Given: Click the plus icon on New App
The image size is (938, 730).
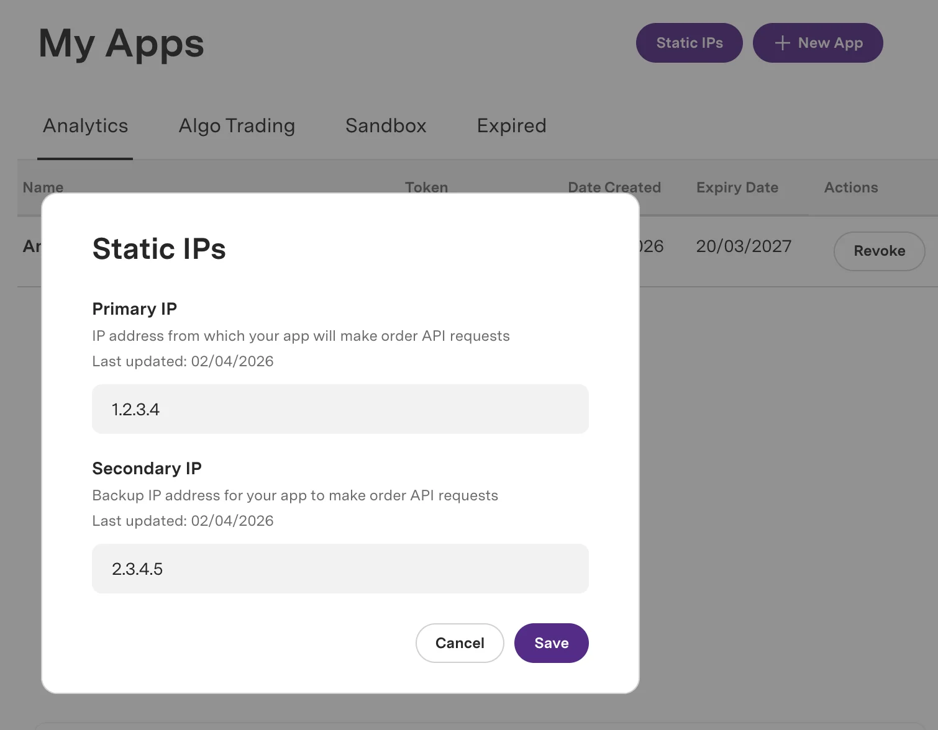Looking at the screenshot, I should tap(781, 43).
